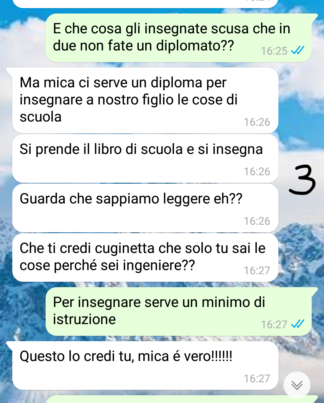Click the 16:26 timestamp under 'scuola'
This screenshot has height=403, width=324.
[x=257, y=122]
